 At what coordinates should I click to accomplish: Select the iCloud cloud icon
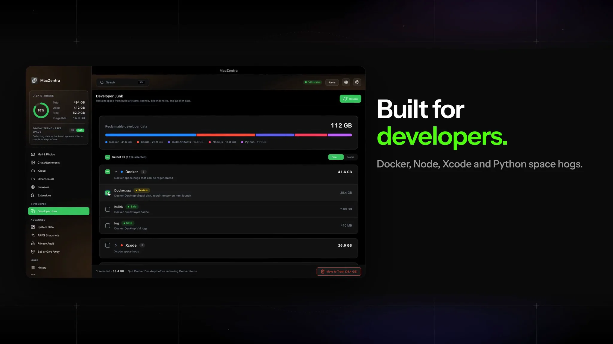33,171
